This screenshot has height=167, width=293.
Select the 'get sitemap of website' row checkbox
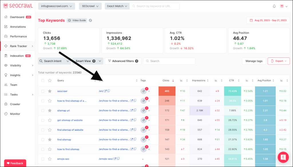43,120
